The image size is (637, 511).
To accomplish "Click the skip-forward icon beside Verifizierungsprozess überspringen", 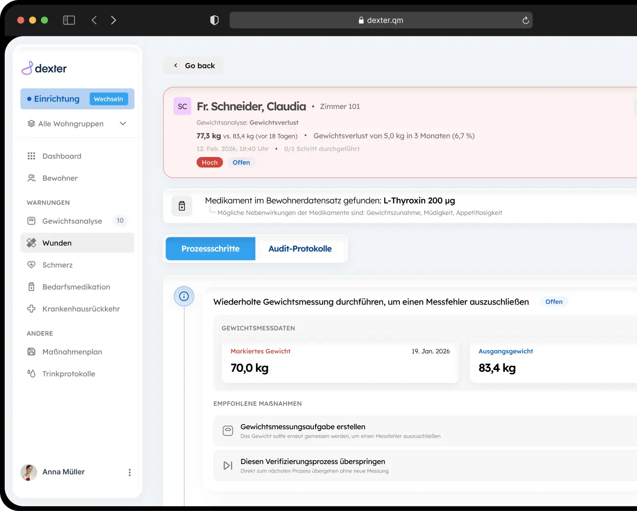I will (x=228, y=465).
